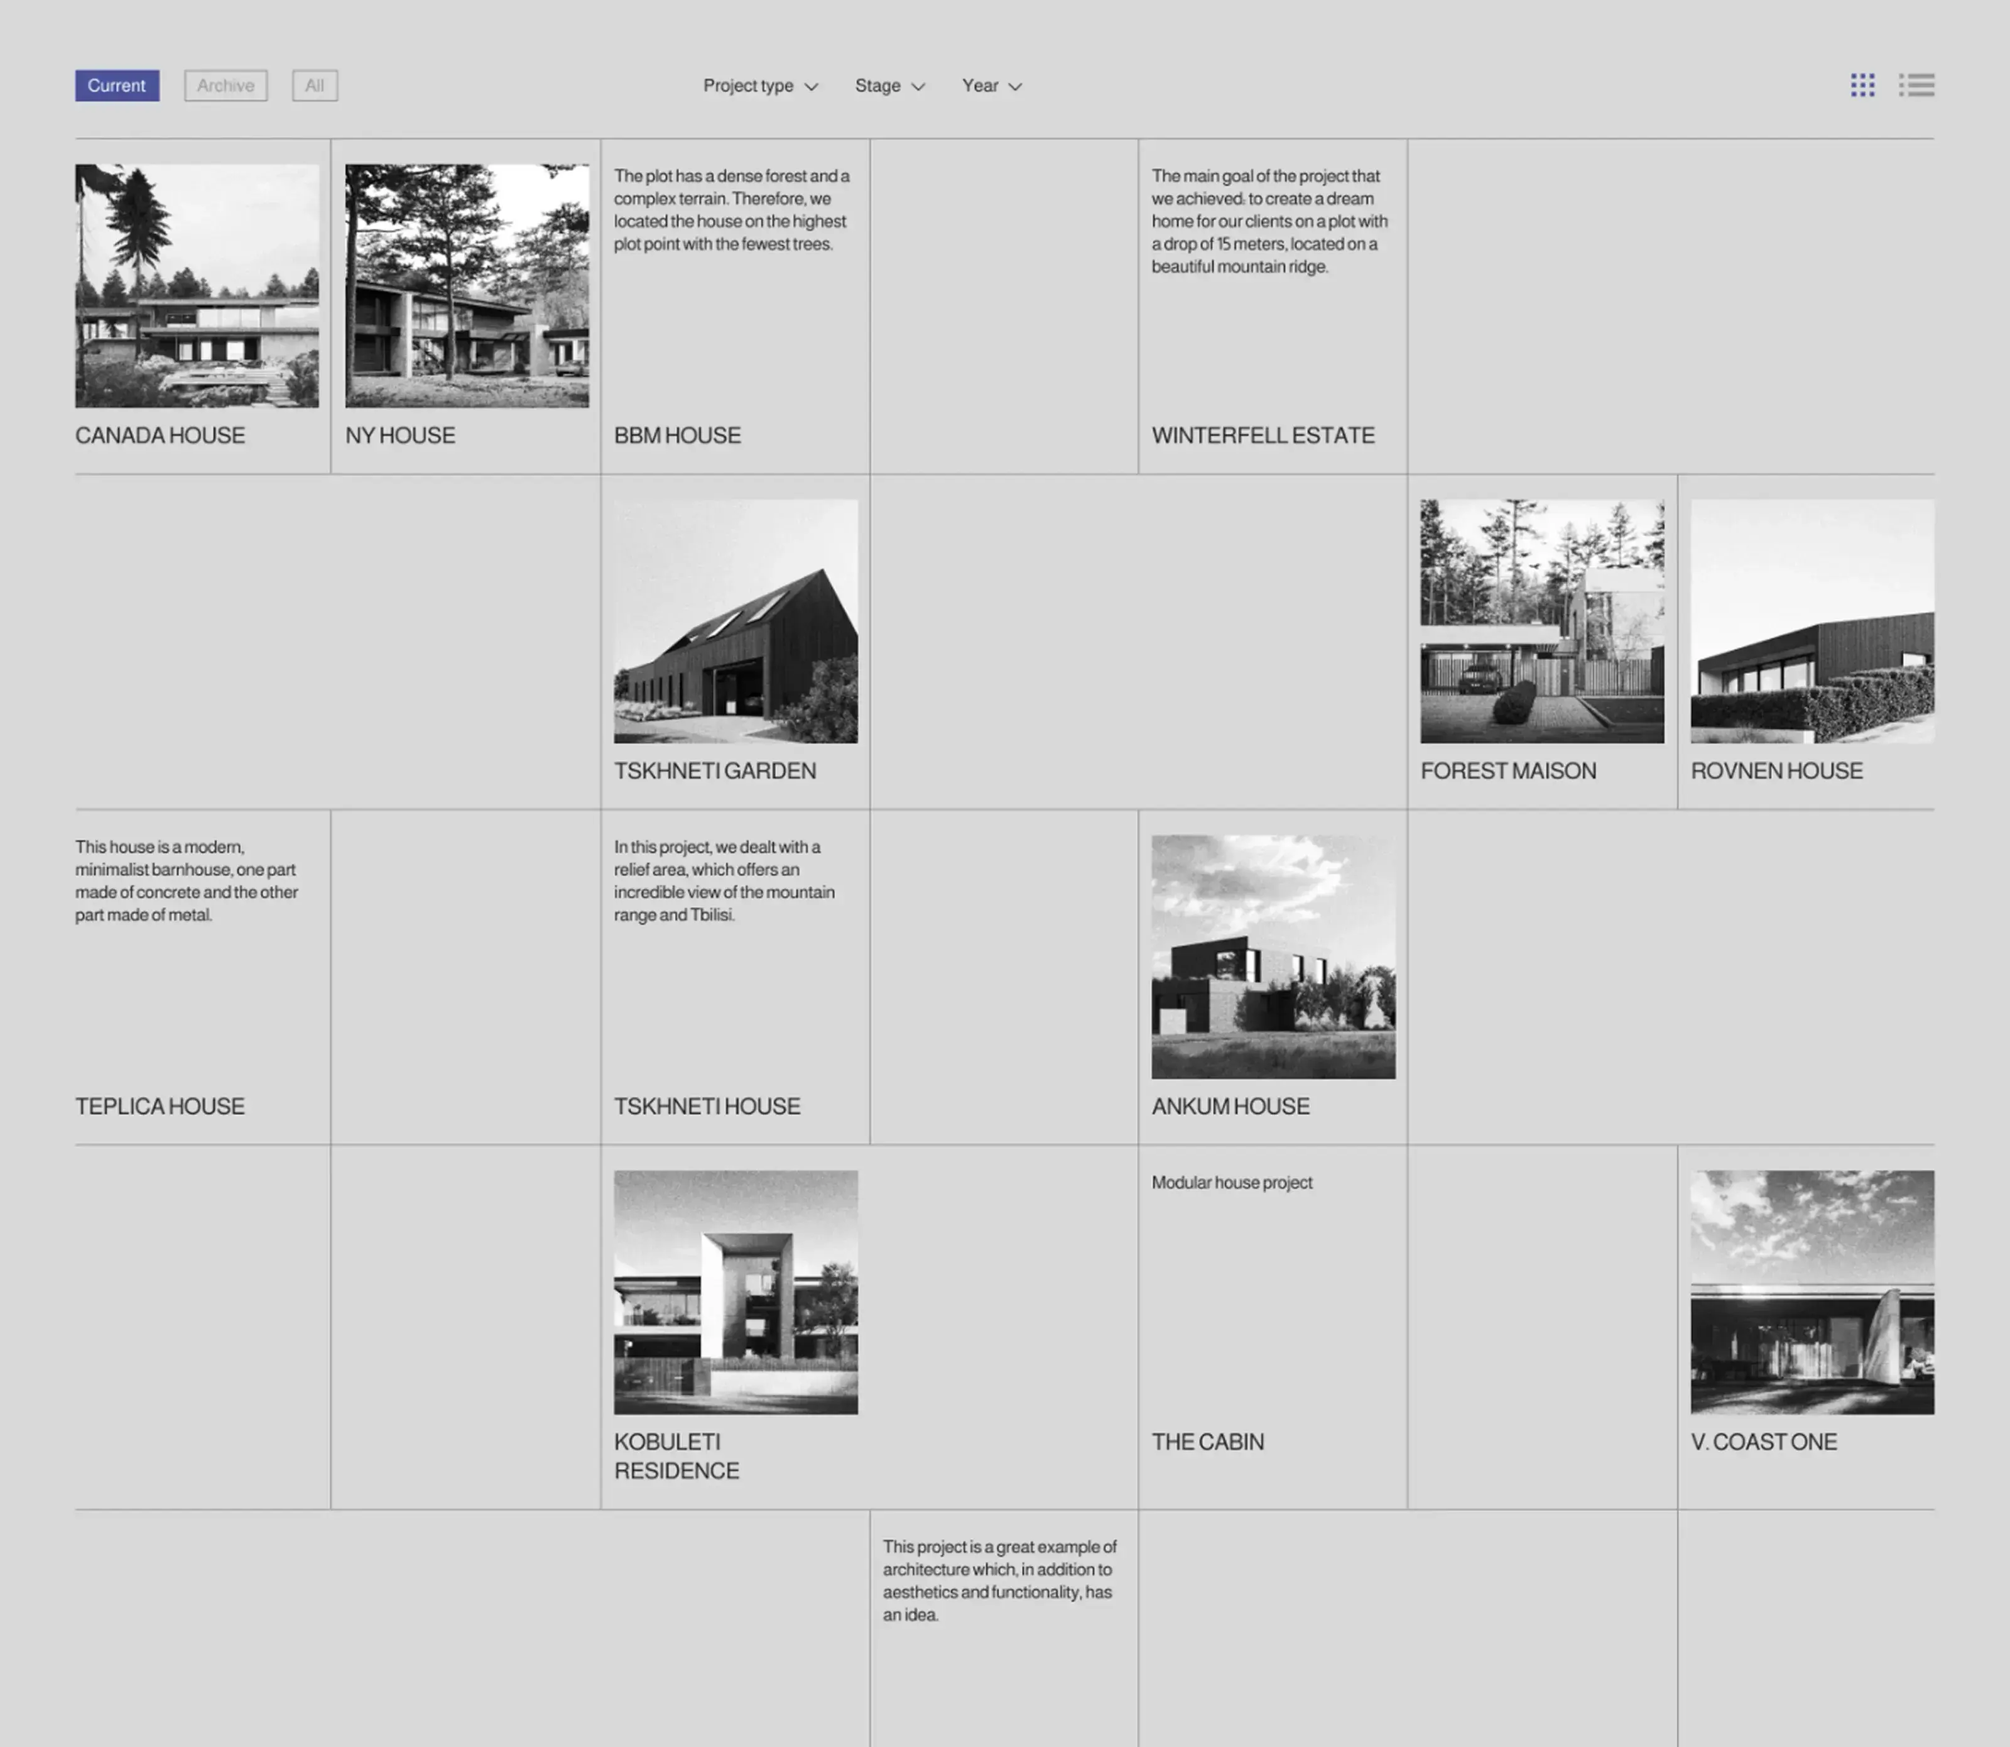Open the Stage dropdown
The image size is (2010, 1747).
[x=889, y=86]
